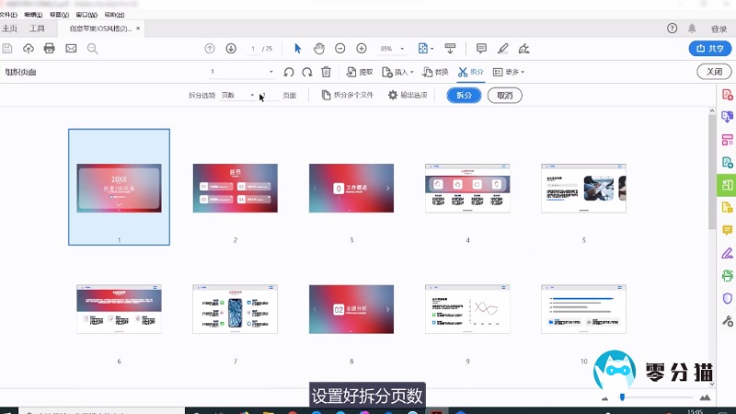The width and height of the screenshot is (736, 414).
Task: Switch to the 工具 tab
Action: tap(37, 29)
